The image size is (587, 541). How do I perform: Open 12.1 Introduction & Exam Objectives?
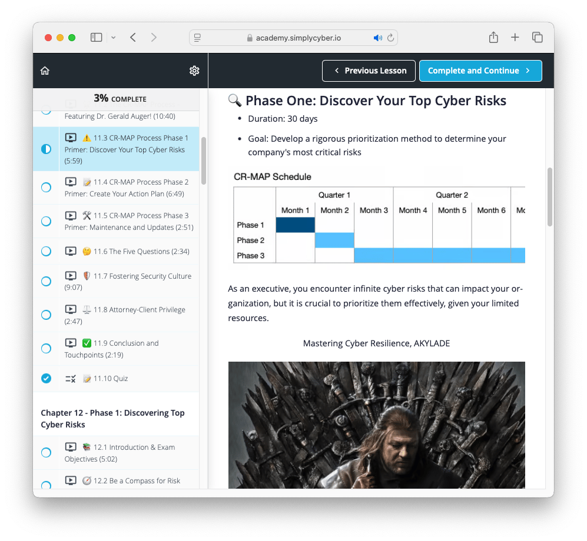pyautogui.click(x=116, y=453)
